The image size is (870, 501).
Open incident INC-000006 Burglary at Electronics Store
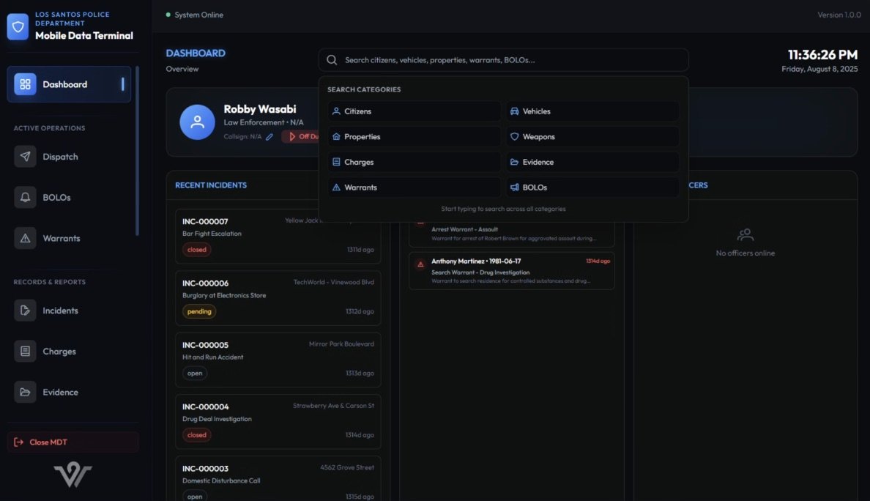click(x=278, y=297)
